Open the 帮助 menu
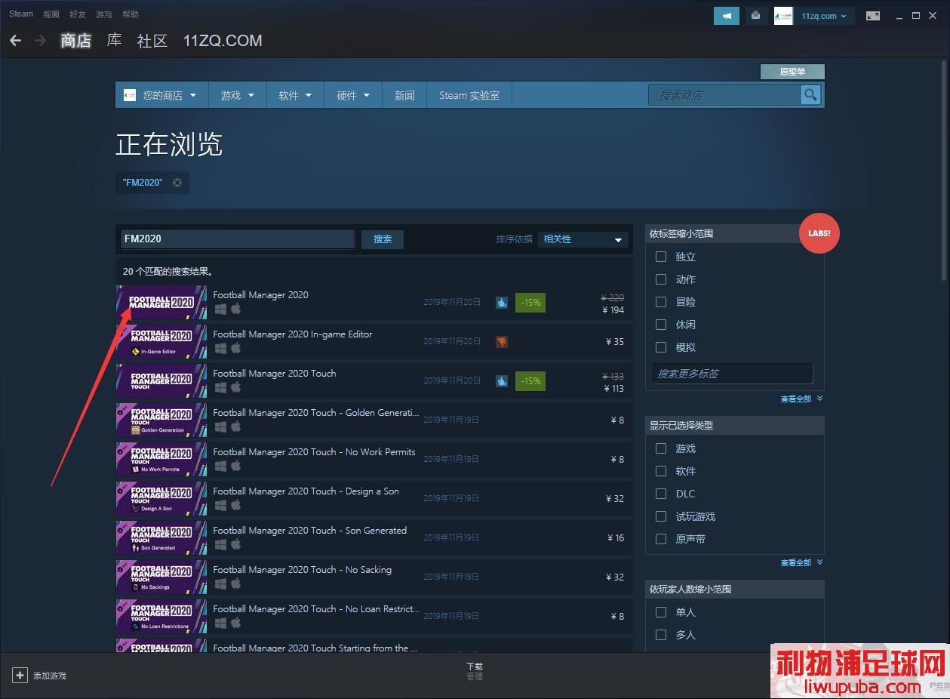Image resolution: width=950 pixels, height=699 pixels. click(131, 14)
